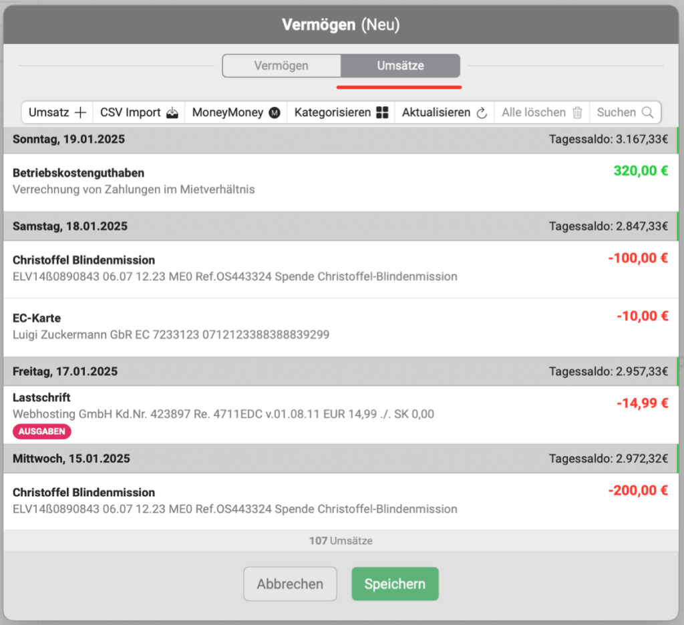Screen dimensions: 684x625
Task: Click the Suchen search field
Action: pyautogui.click(x=617, y=113)
